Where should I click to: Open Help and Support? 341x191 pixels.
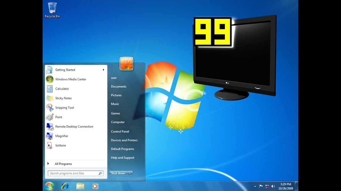123,158
